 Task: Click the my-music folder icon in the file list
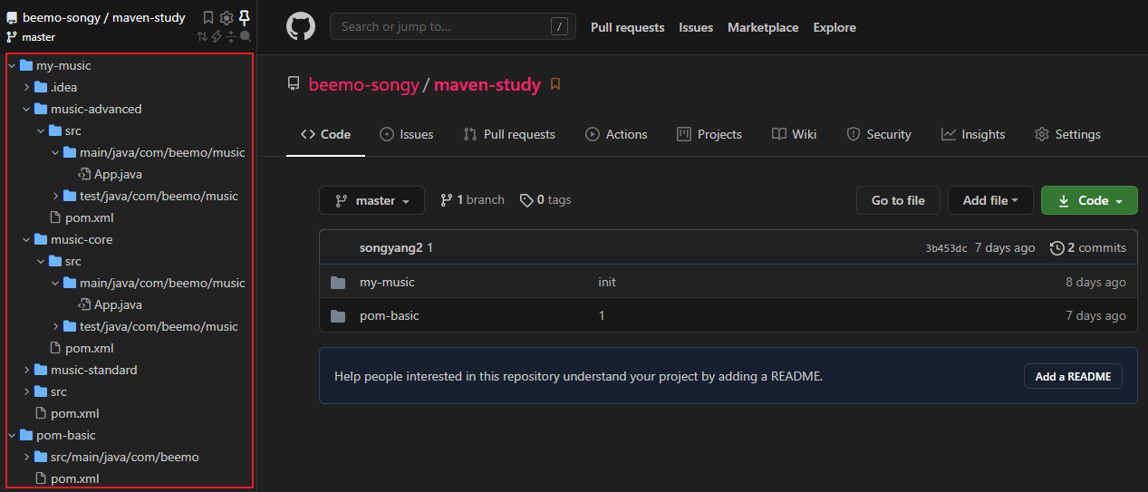pos(338,283)
